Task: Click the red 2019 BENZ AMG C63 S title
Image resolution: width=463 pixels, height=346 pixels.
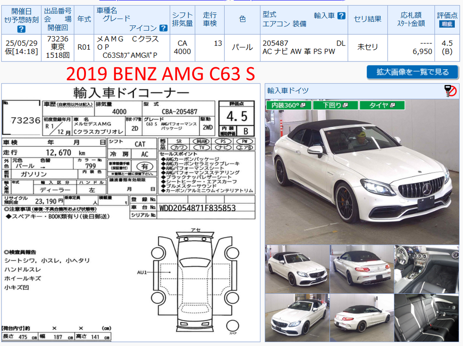Action: pyautogui.click(x=161, y=74)
